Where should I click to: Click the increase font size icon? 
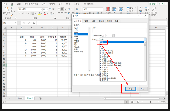[50, 9]
